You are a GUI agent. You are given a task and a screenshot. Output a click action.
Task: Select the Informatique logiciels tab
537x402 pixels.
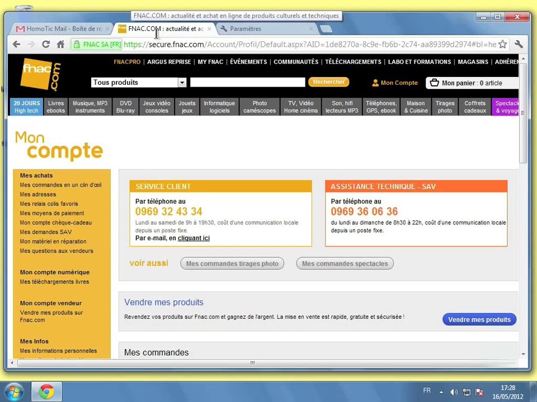tap(219, 107)
